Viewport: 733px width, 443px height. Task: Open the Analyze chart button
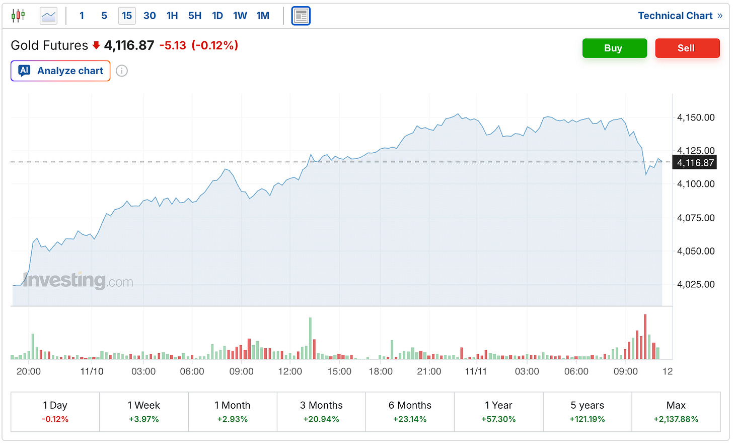[x=60, y=71]
